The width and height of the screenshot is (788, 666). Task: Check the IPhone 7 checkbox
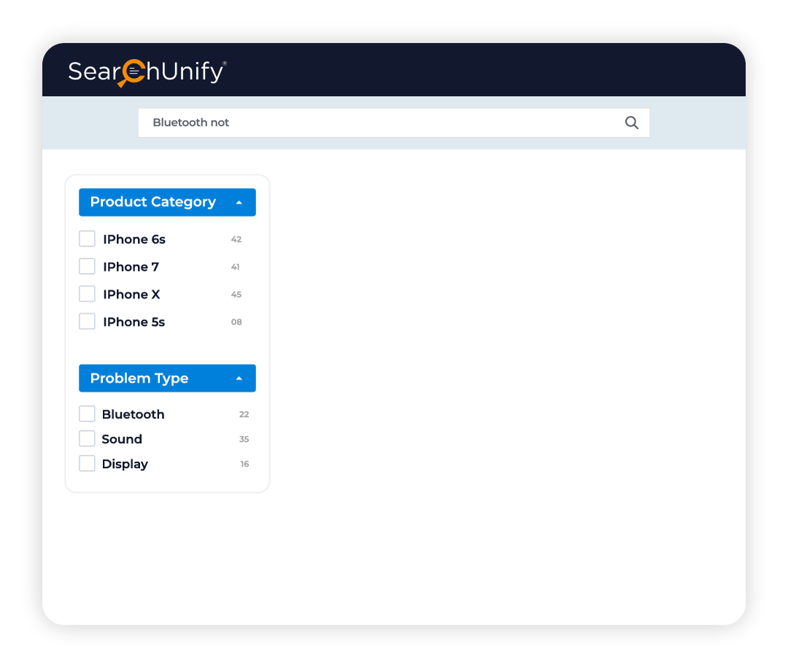[x=87, y=267]
